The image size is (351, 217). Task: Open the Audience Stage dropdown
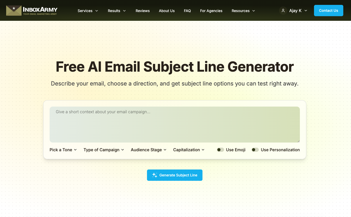[x=149, y=150]
